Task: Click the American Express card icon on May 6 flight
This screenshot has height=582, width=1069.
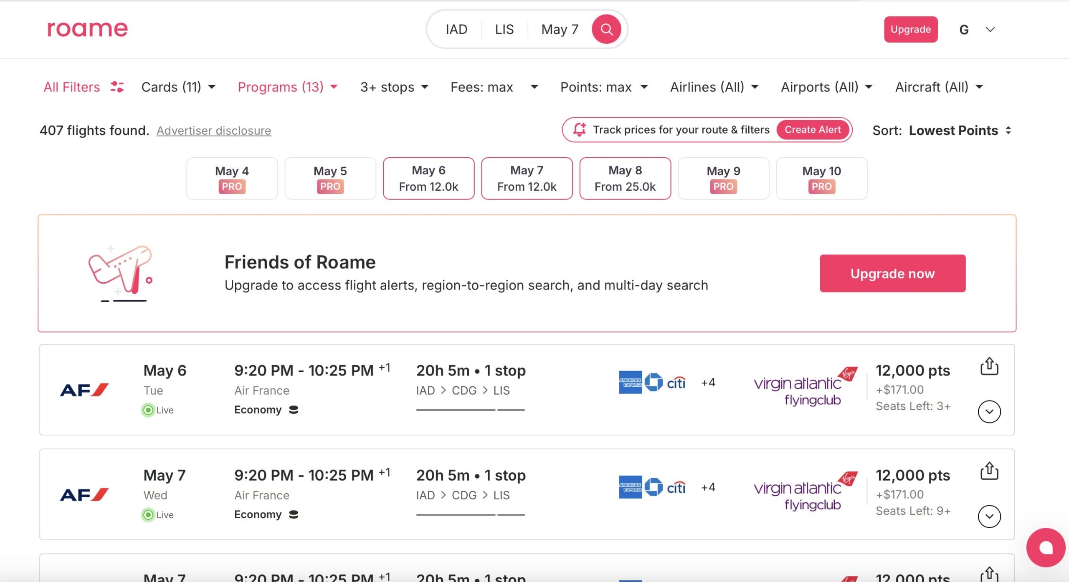Action: pyautogui.click(x=631, y=382)
